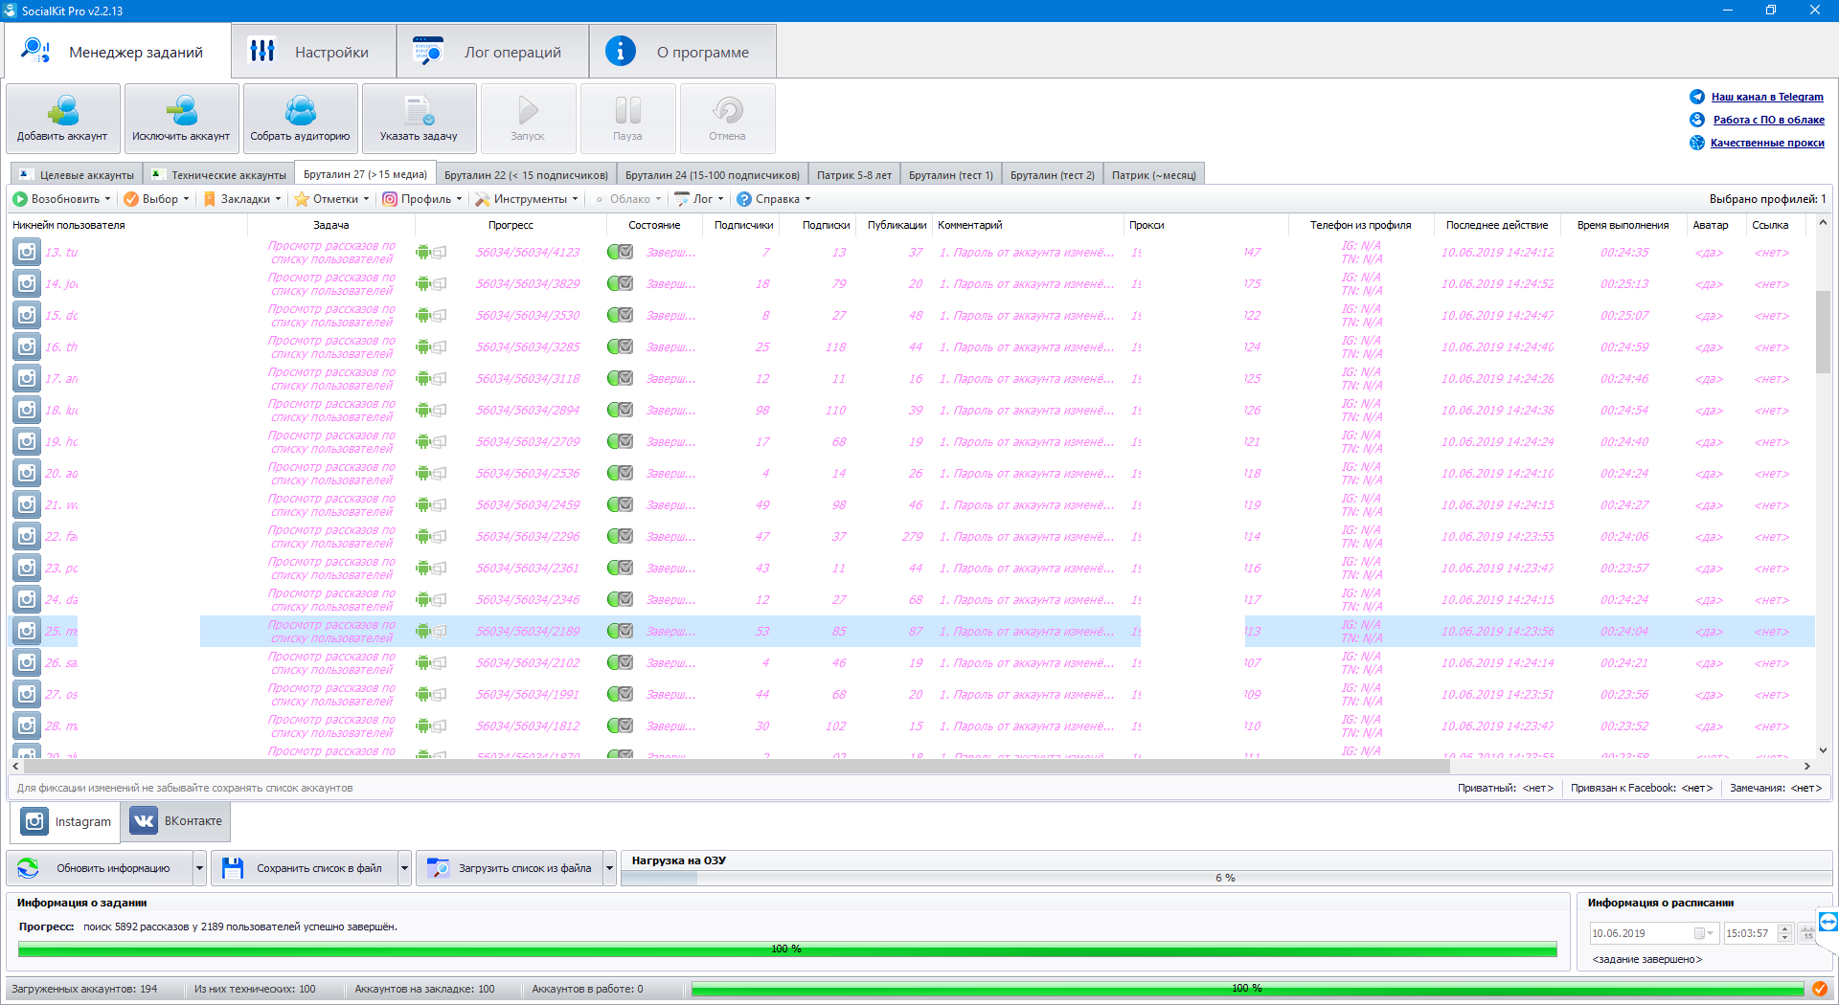Select the Патрик 5-8 лет tab
The height and width of the screenshot is (1005, 1839).
(854, 175)
